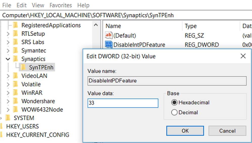Expand the Volatile key
252x143 pixels.
8,84
